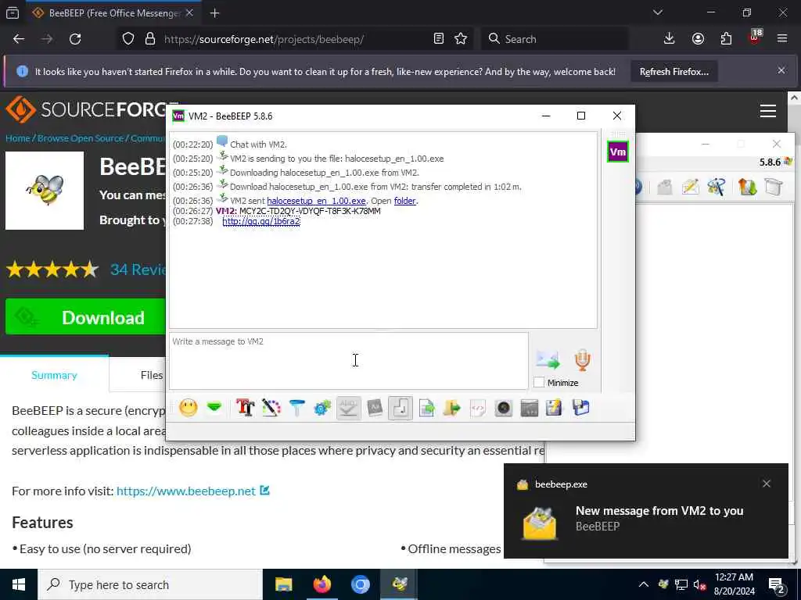Image resolution: width=801 pixels, height=600 pixels.
Task: Click the license key message text MCY2C-TD2QY
Action: pos(310,211)
